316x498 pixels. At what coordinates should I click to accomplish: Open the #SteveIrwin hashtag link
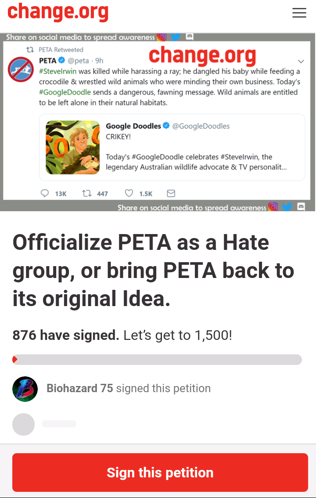coord(58,71)
